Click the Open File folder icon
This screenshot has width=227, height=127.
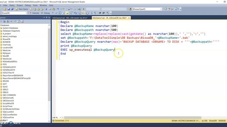tap(5, 9)
